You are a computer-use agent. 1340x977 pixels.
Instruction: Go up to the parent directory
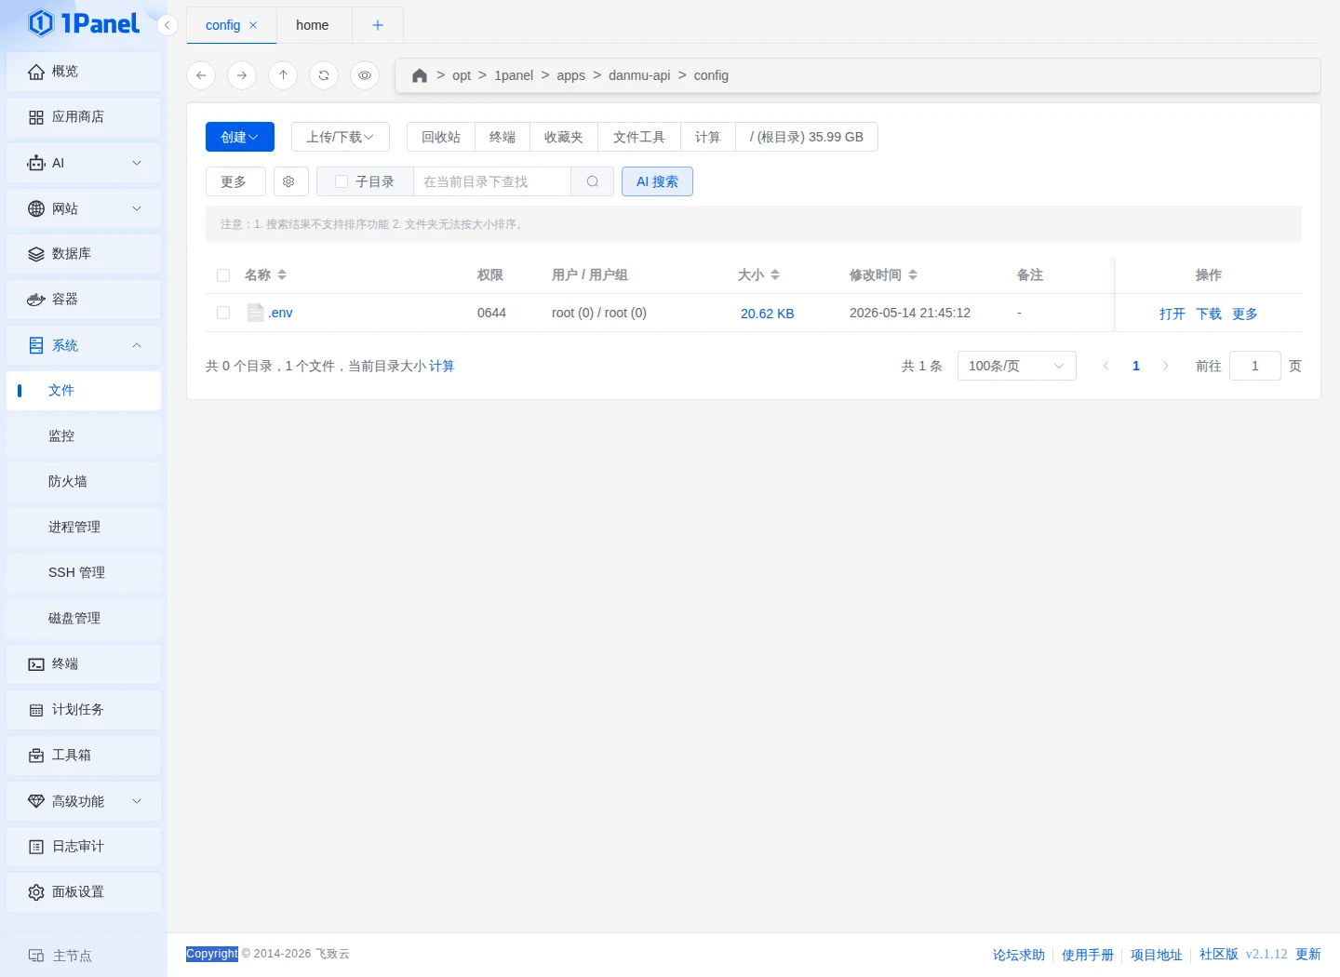pyautogui.click(x=283, y=75)
